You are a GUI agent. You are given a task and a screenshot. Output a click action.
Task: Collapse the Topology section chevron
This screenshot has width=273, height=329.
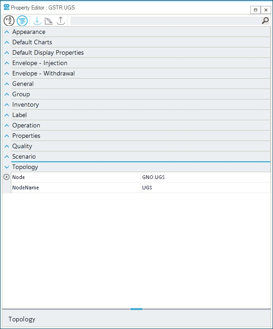(x=7, y=167)
